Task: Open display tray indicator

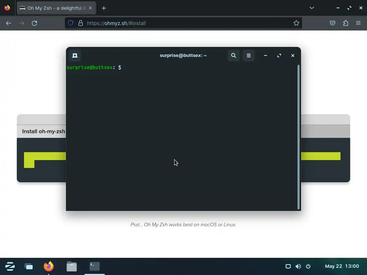Action: coord(288,266)
